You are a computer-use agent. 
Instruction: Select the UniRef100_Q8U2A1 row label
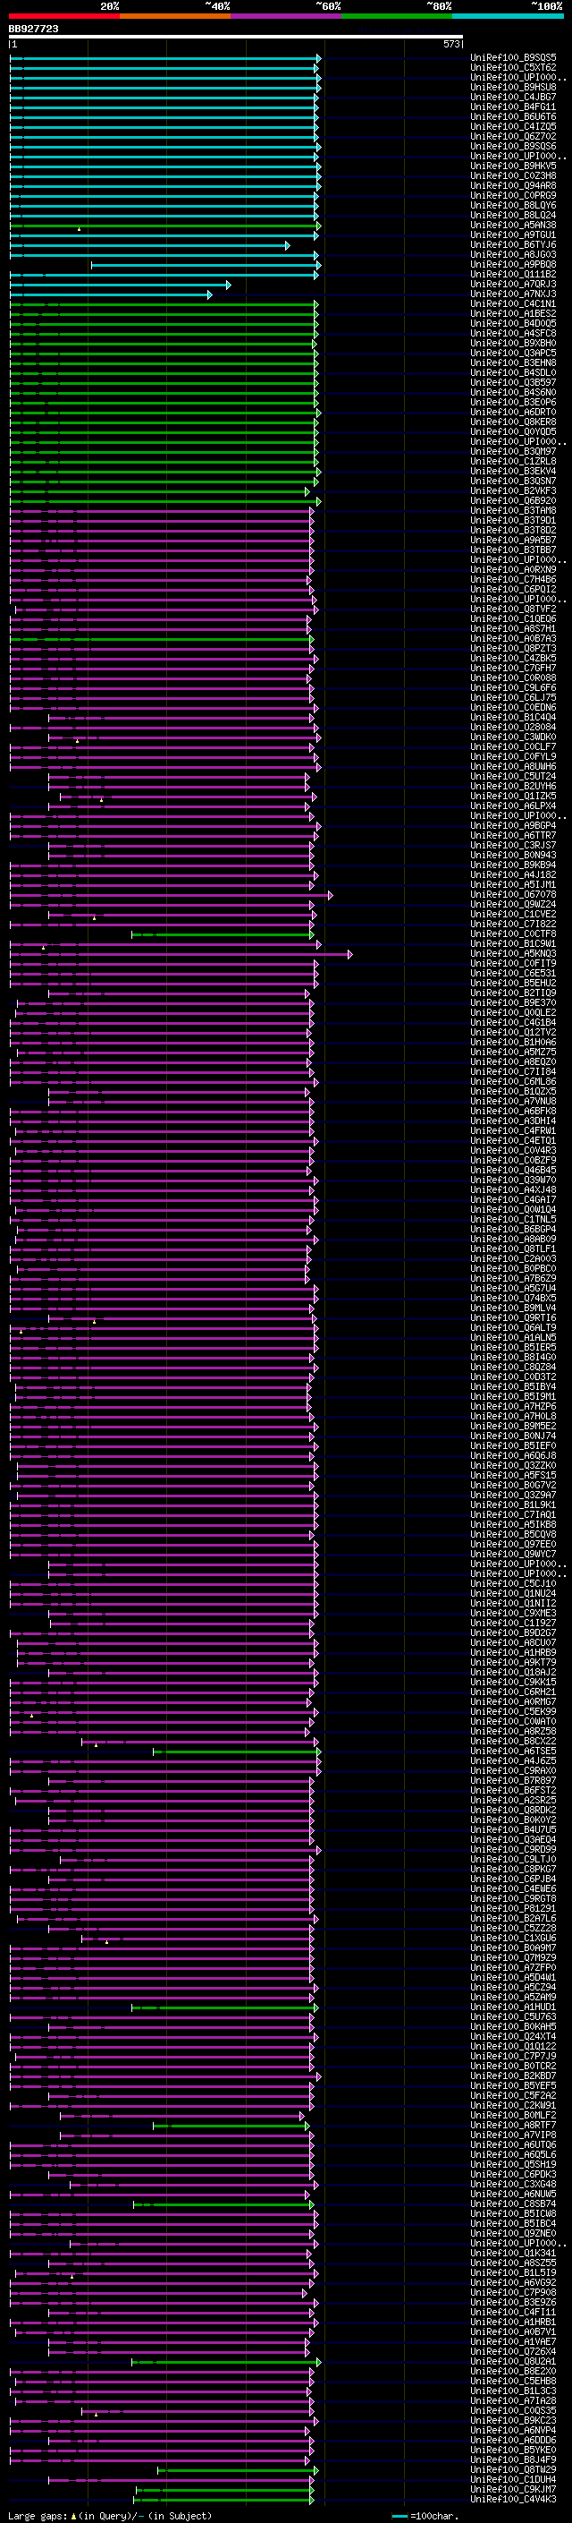click(513, 2360)
